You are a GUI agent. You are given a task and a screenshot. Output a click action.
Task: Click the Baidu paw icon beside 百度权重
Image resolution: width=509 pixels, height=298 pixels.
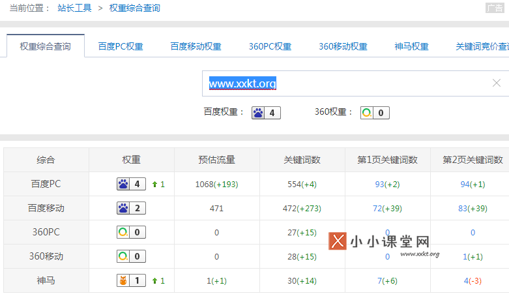click(x=259, y=113)
